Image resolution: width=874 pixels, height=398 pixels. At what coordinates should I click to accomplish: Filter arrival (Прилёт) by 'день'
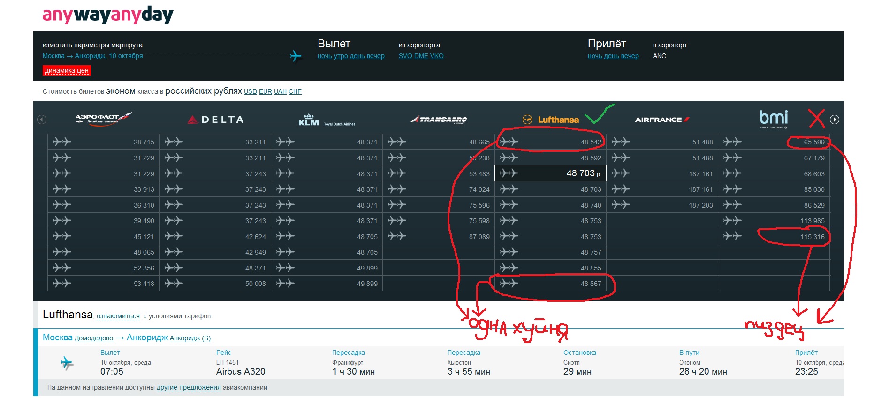[611, 56]
